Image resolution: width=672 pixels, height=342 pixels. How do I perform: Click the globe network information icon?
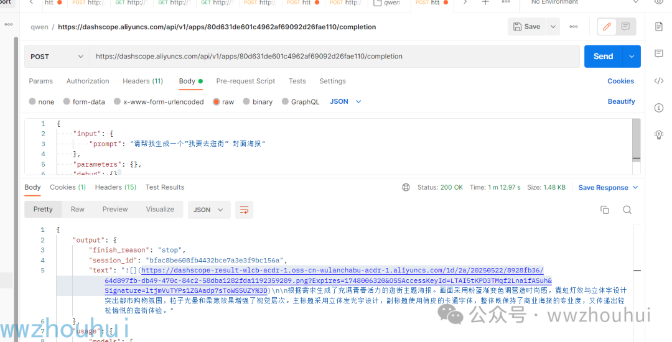406,188
